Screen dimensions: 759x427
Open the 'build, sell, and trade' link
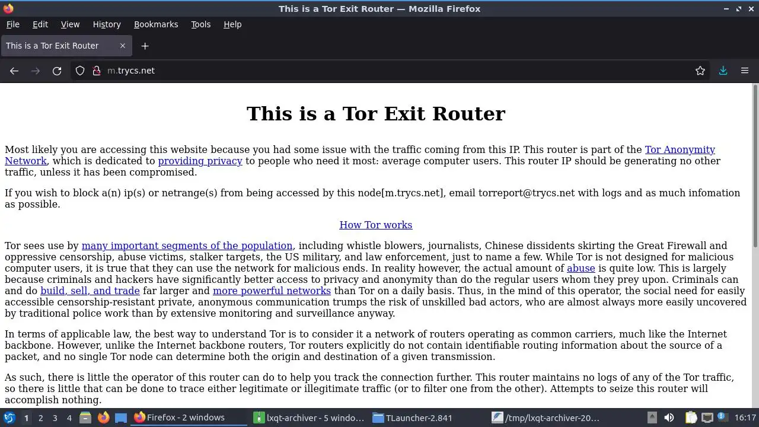click(90, 291)
